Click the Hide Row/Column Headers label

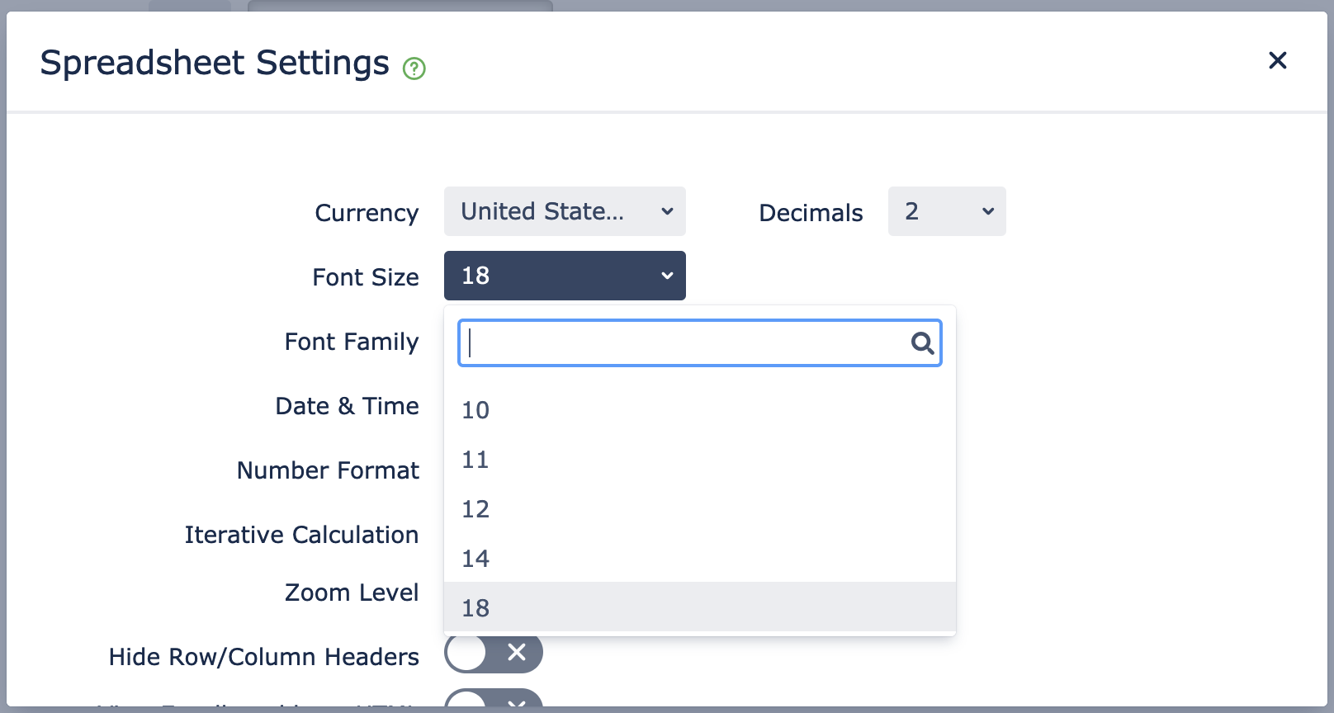[264, 657]
